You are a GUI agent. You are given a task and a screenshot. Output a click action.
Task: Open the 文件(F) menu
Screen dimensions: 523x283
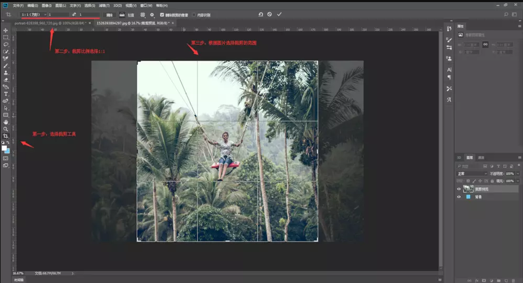point(18,5)
